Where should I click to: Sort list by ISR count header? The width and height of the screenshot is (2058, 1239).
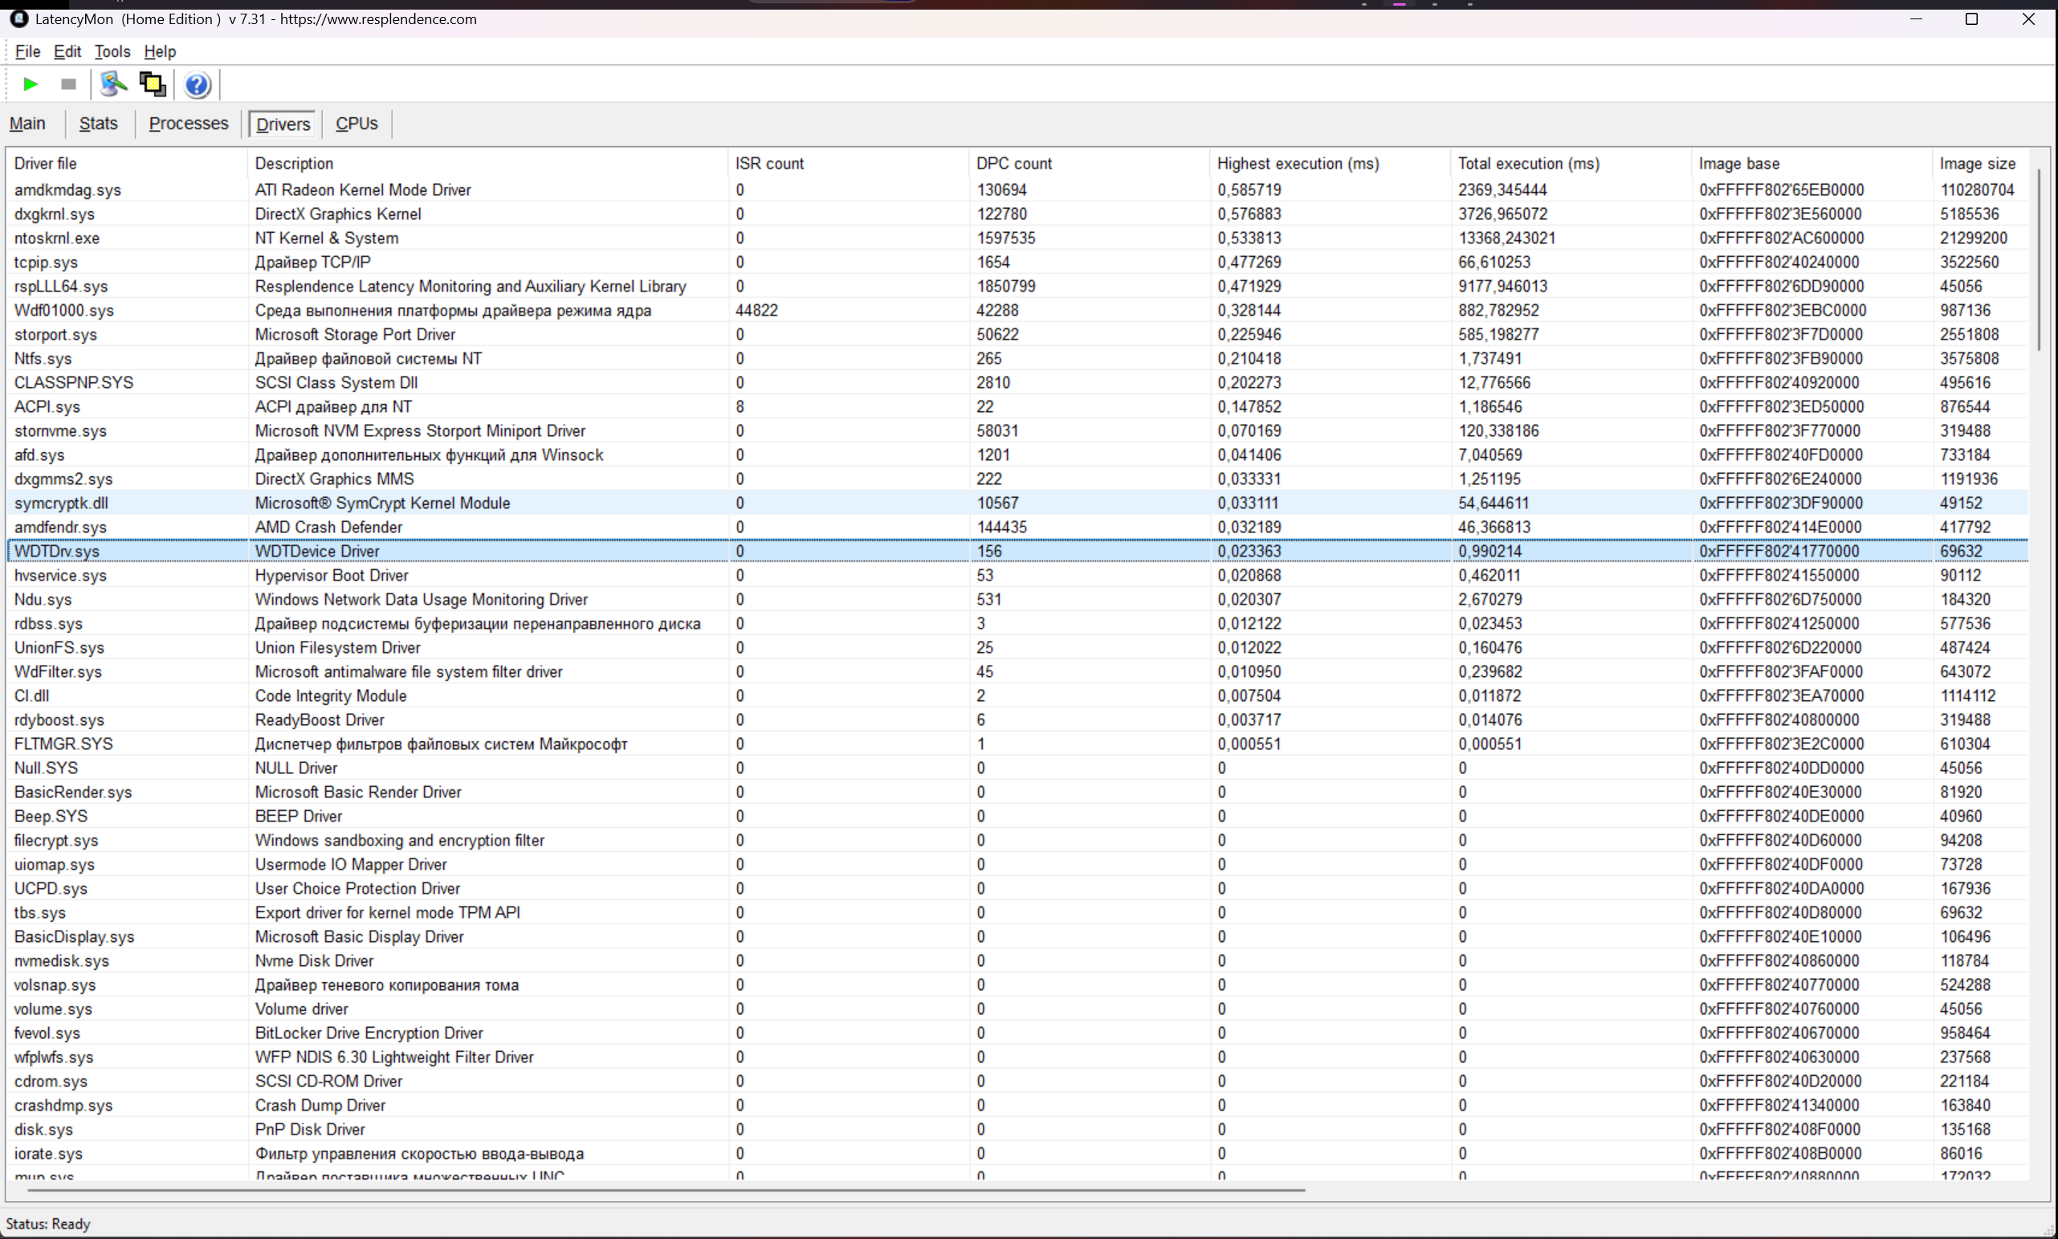click(x=769, y=164)
